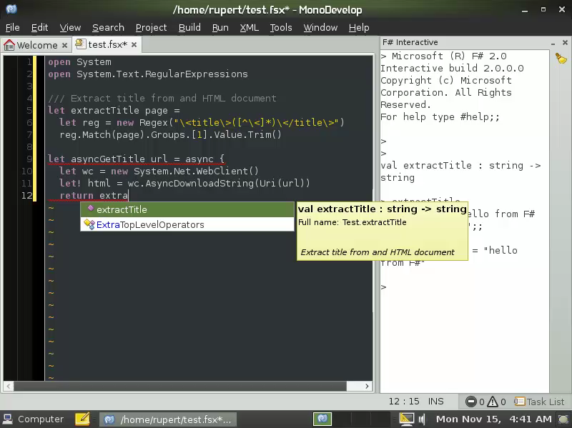Select the test.fsx* tab
This screenshot has height=428, width=572.
pos(107,44)
